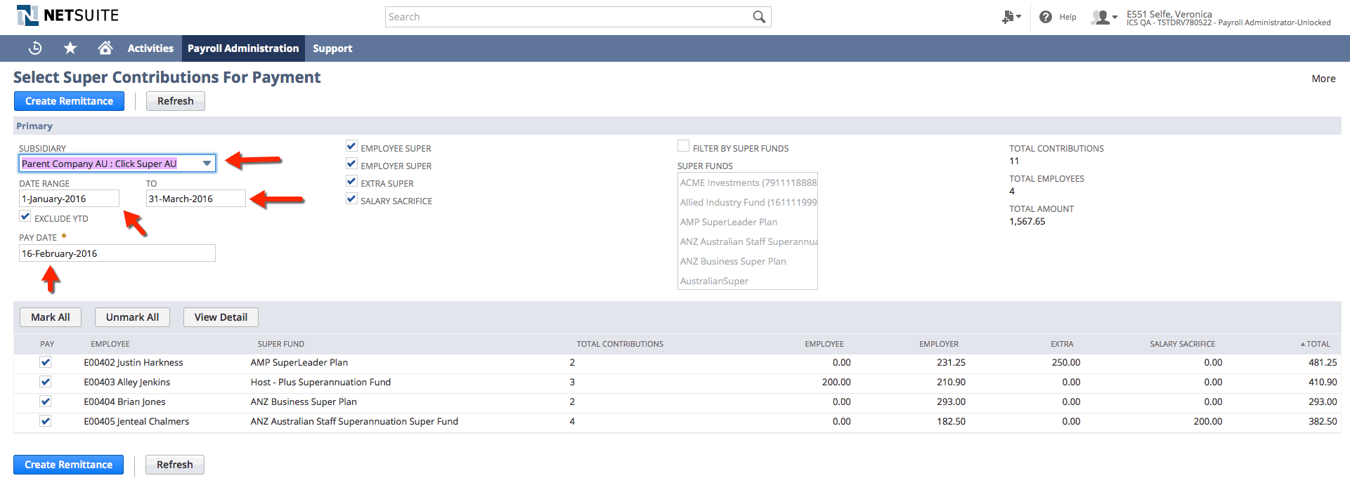Enable Filter By Super Funds checkbox

[x=683, y=146]
